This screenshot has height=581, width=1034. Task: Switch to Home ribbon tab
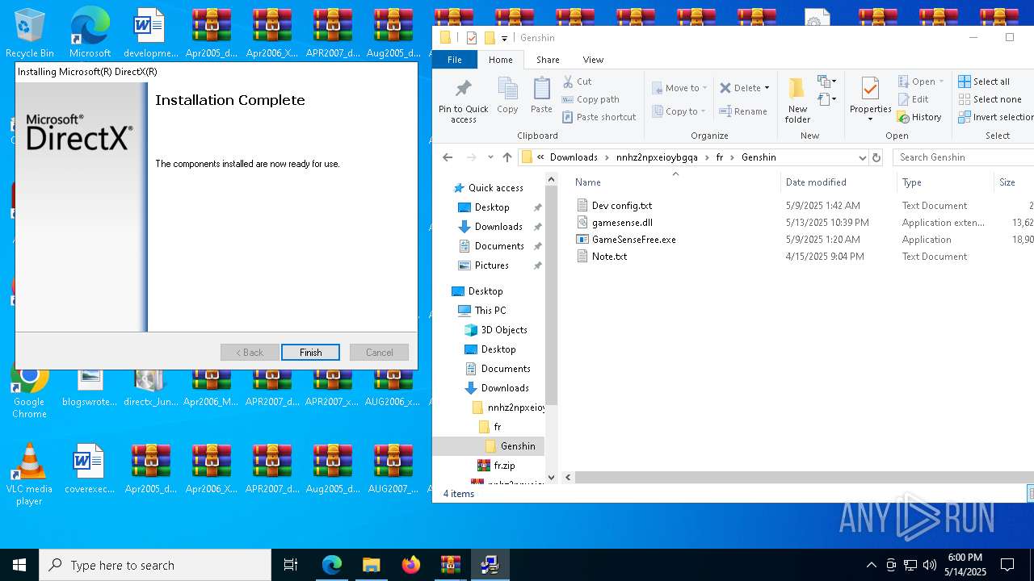(x=500, y=60)
